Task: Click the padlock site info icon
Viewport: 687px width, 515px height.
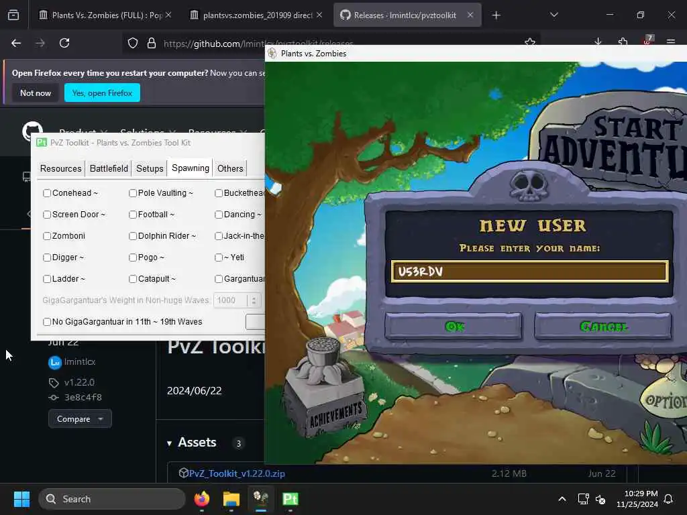Action: tap(152, 43)
